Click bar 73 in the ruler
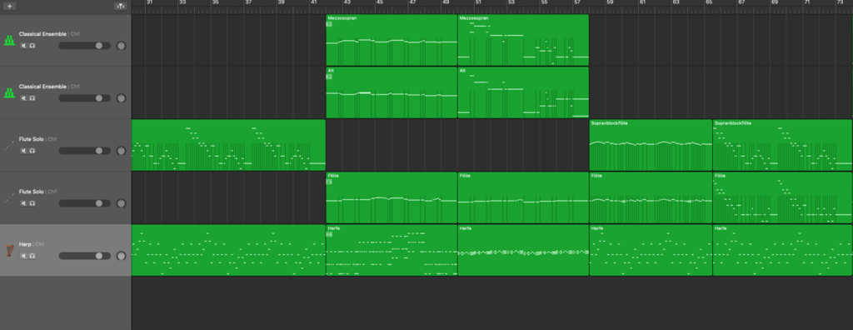 point(840,2)
